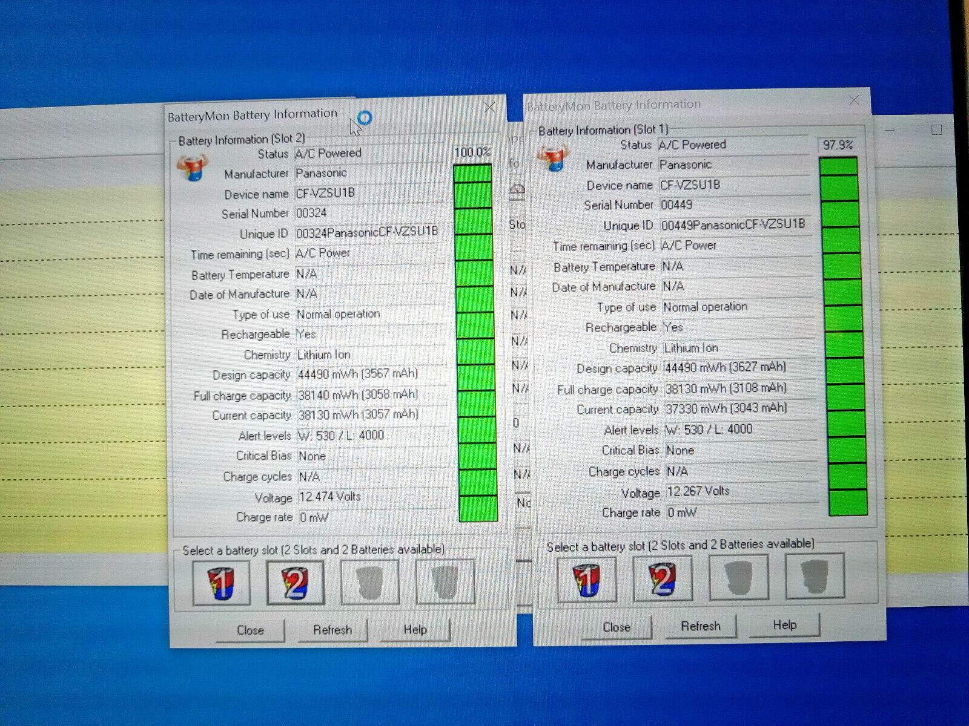The width and height of the screenshot is (969, 726).
Task: Click the 97.9% charge level bar
Action: click(x=843, y=336)
